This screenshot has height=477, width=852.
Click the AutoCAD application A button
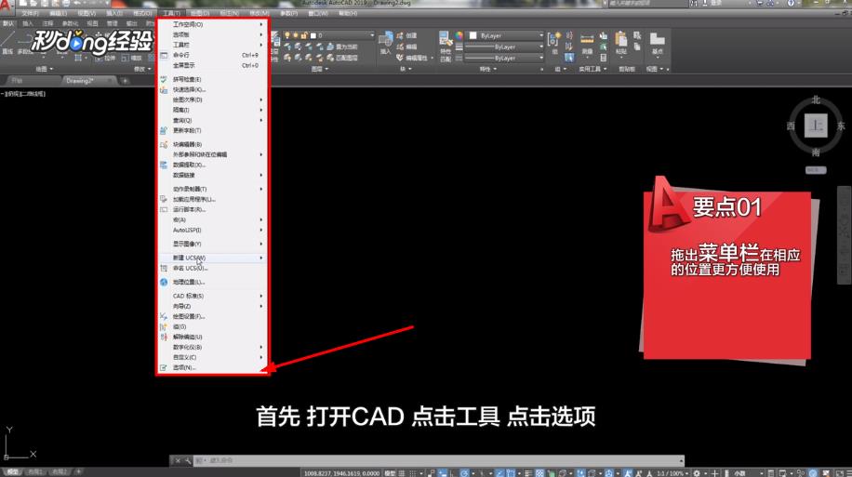coord(6,7)
